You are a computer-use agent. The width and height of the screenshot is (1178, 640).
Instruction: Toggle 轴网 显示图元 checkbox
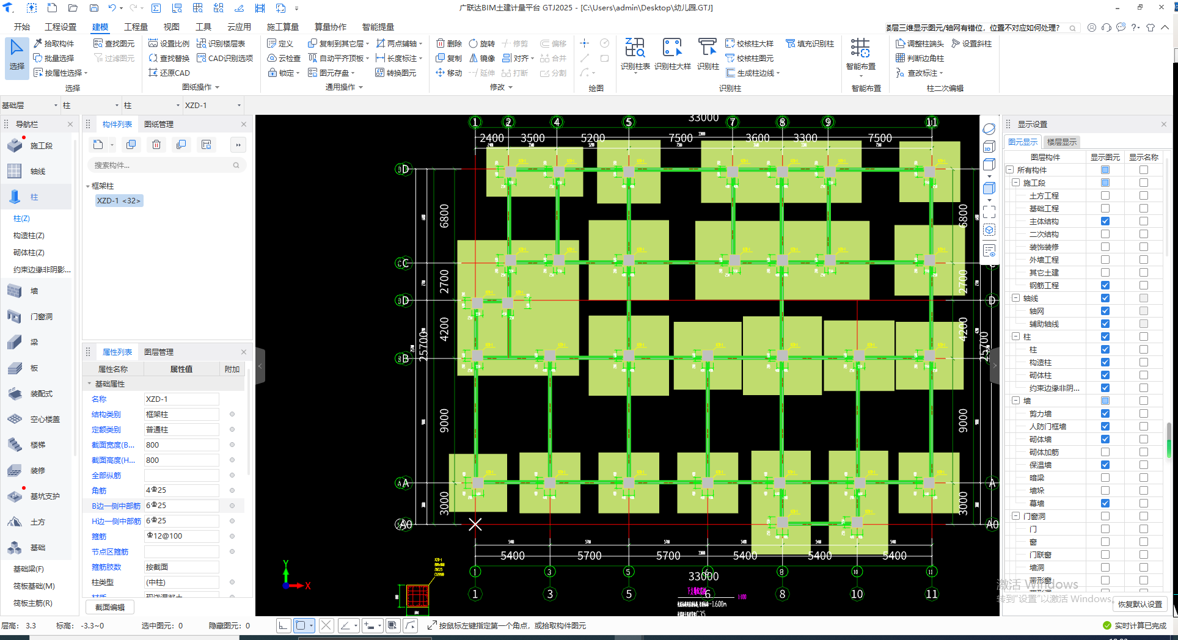click(x=1105, y=311)
